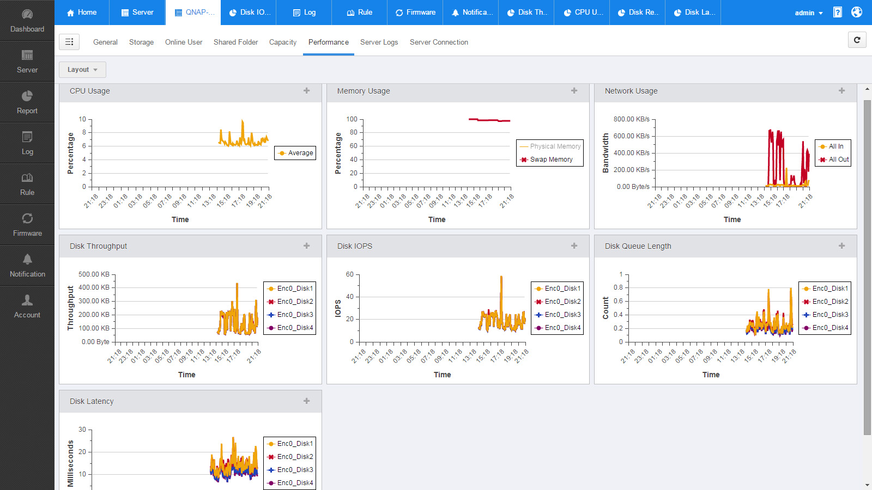Screen dimensions: 872x490
Task: Click the scrollbar up arrow
Action: [x=867, y=89]
